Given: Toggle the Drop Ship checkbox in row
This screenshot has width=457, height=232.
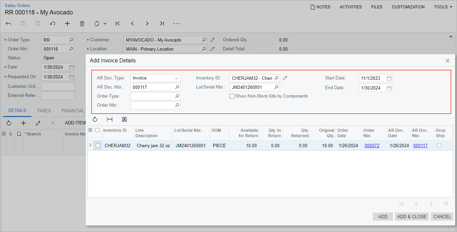Looking at the screenshot, I should 439,146.
